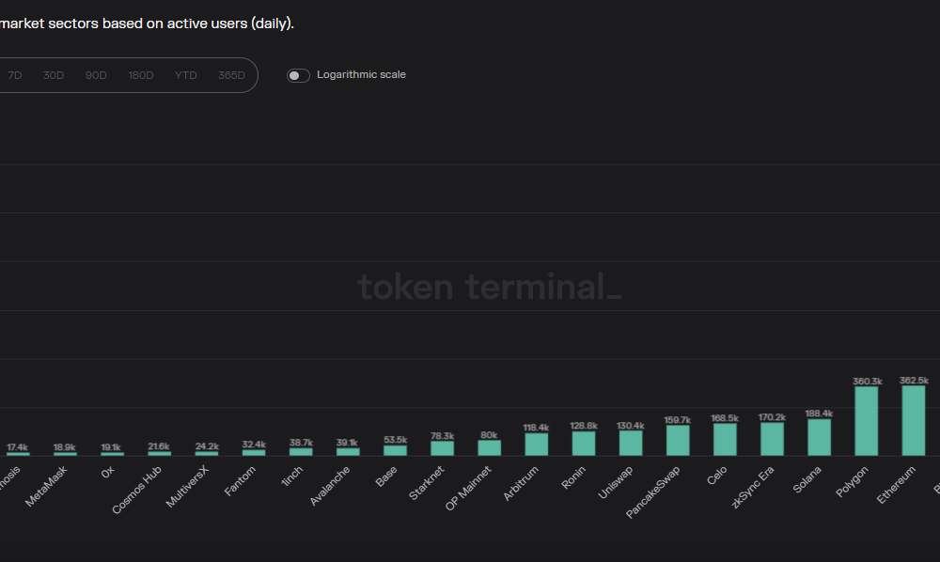Screen dimensions: 940x562
Task: Click the 38.7k value label
Action: 301,442
